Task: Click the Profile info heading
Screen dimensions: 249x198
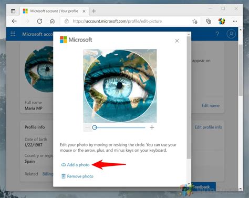Action: click(x=35, y=127)
